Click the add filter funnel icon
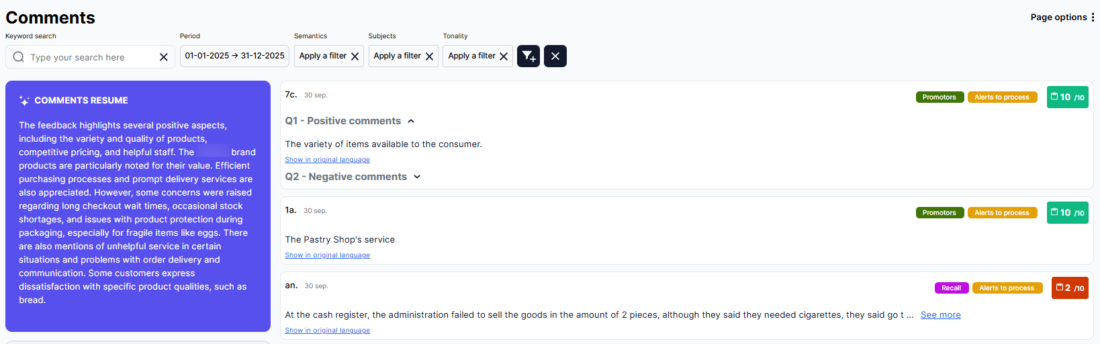 (529, 56)
